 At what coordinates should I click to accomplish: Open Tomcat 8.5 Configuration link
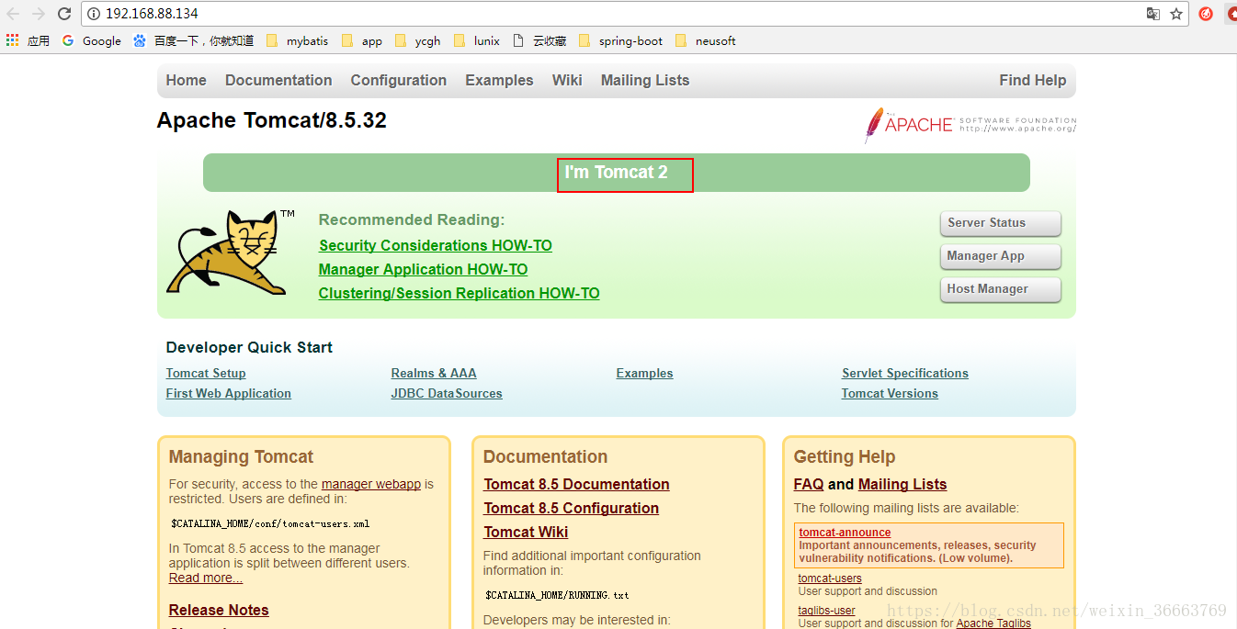572,508
